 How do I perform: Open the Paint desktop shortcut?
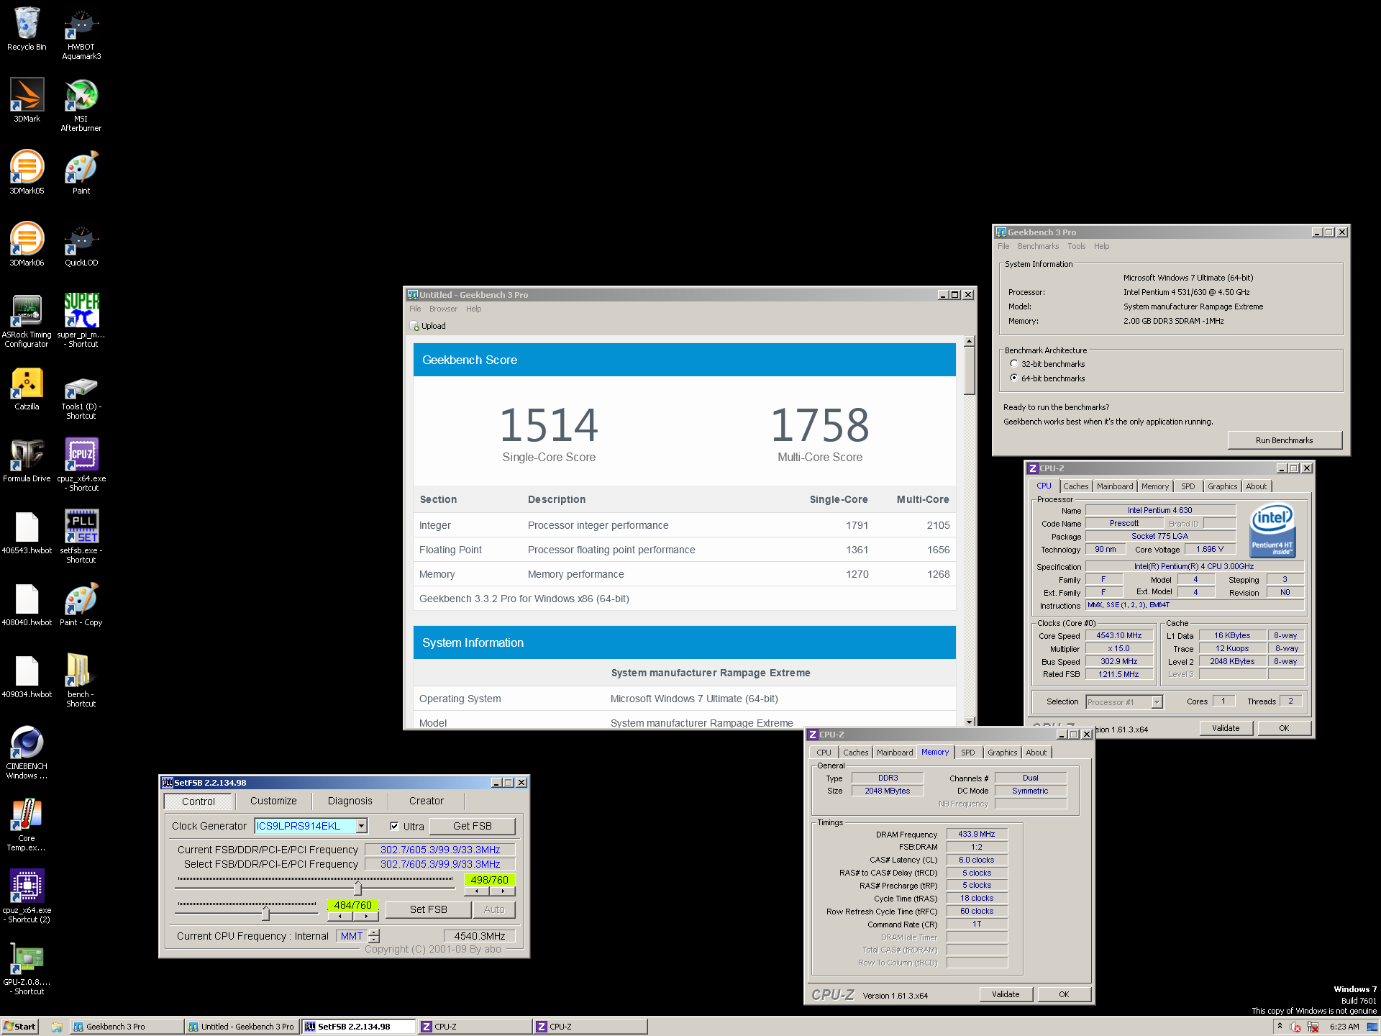click(x=81, y=173)
